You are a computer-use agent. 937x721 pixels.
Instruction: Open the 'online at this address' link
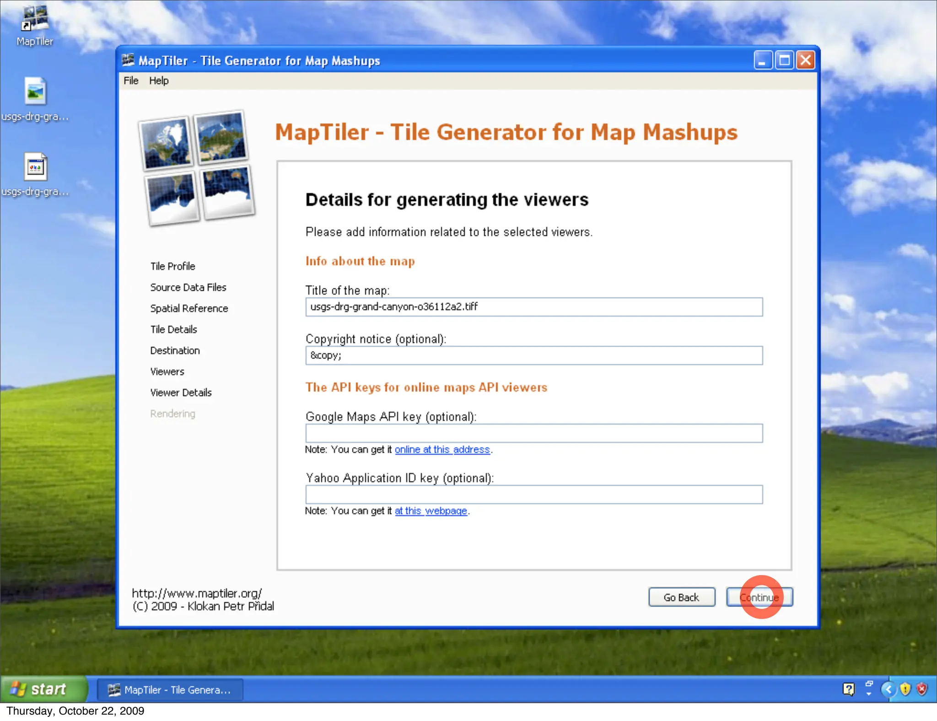442,450
